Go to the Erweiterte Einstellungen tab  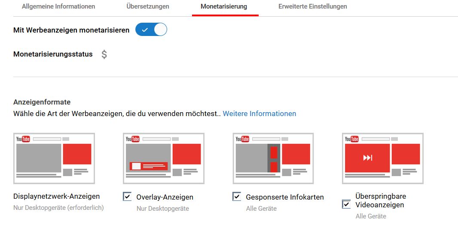pyautogui.click(x=312, y=6)
